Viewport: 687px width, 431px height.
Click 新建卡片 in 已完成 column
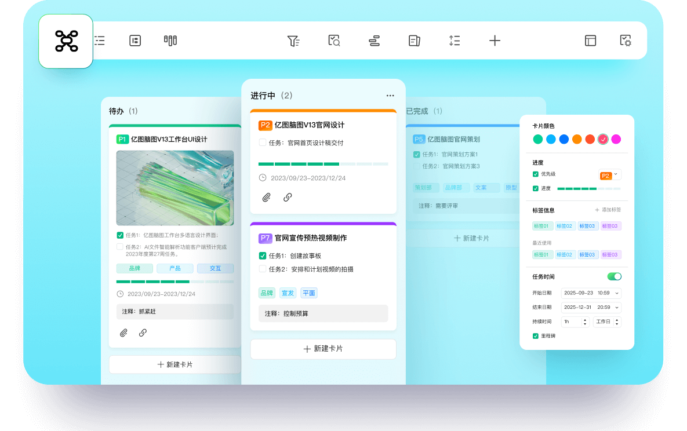pos(471,238)
